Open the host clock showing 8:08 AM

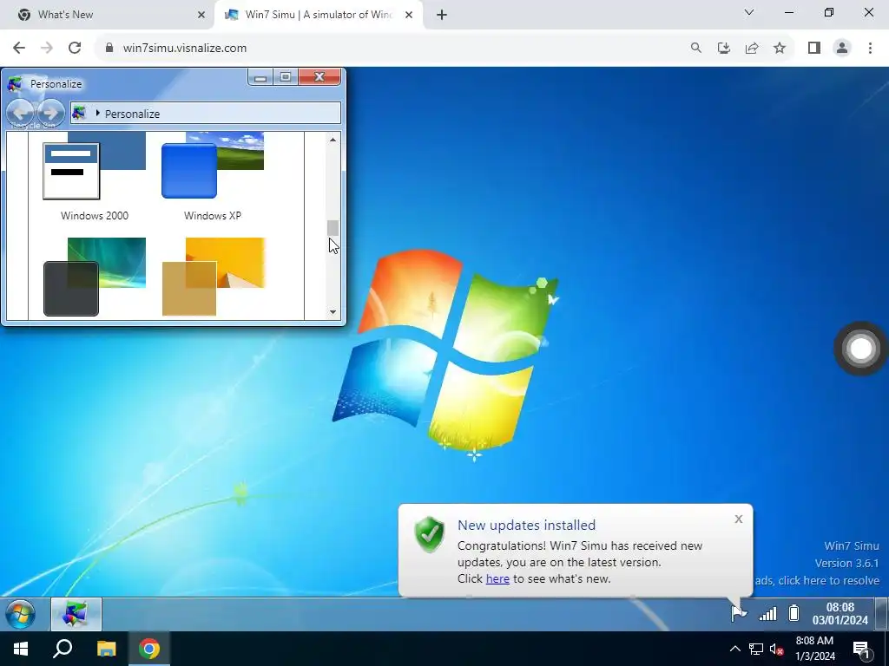pyautogui.click(x=814, y=649)
